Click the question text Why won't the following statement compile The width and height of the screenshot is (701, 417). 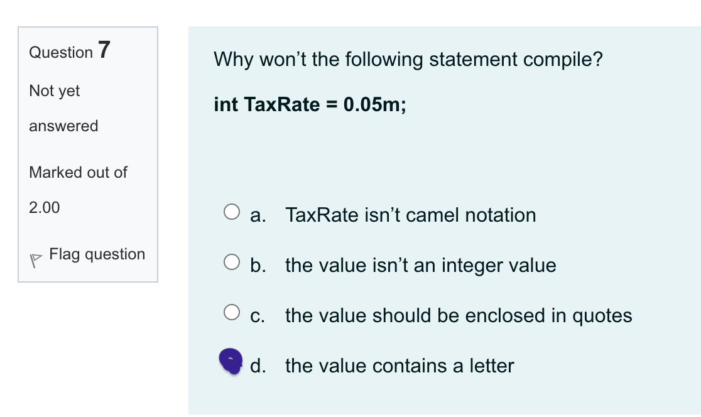tap(408, 60)
